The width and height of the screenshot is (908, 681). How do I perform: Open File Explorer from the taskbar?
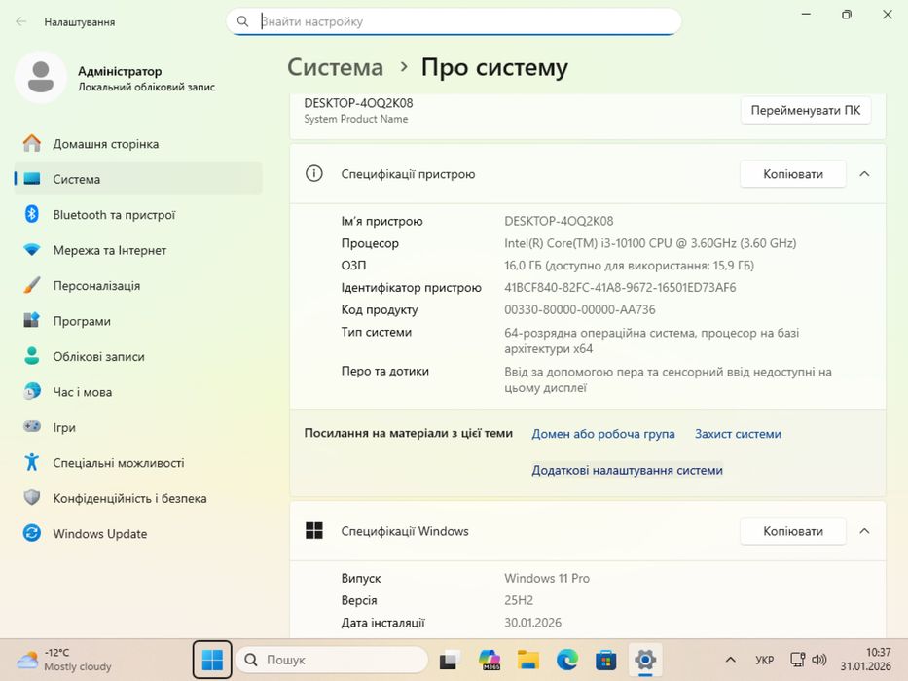[x=528, y=660]
